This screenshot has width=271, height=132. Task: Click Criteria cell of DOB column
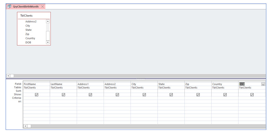pyautogui.click(x=252, y=98)
